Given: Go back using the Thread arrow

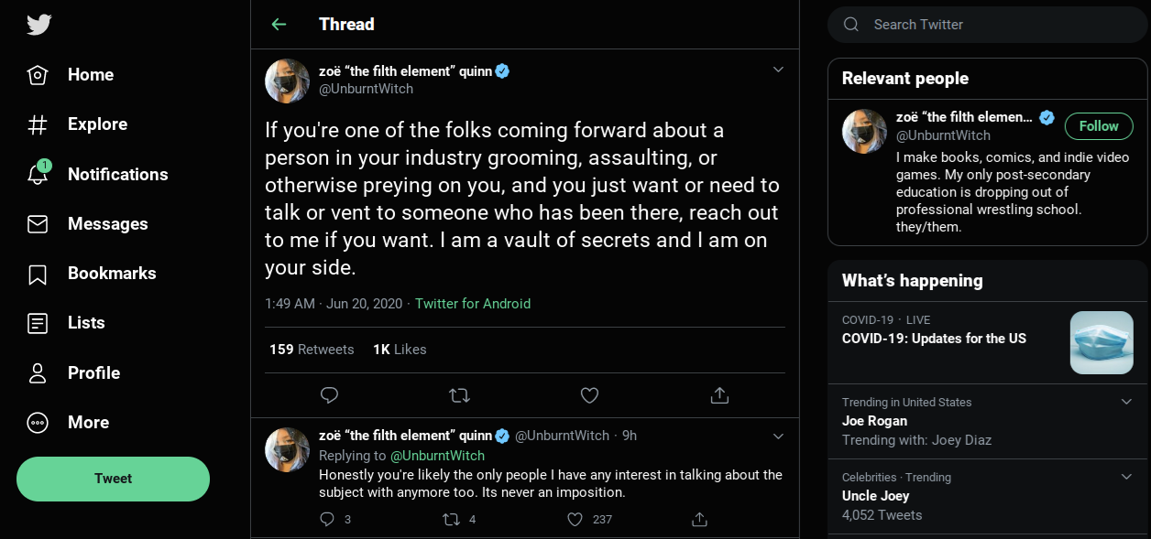Looking at the screenshot, I should (280, 25).
